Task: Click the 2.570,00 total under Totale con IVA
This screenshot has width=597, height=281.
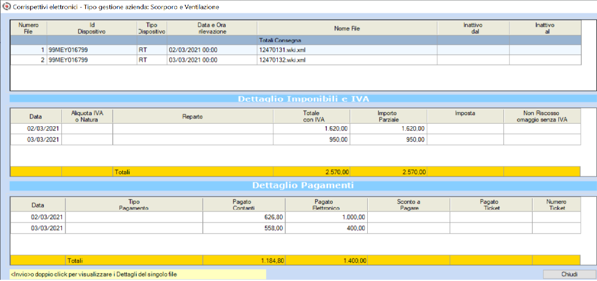Action: click(337, 172)
